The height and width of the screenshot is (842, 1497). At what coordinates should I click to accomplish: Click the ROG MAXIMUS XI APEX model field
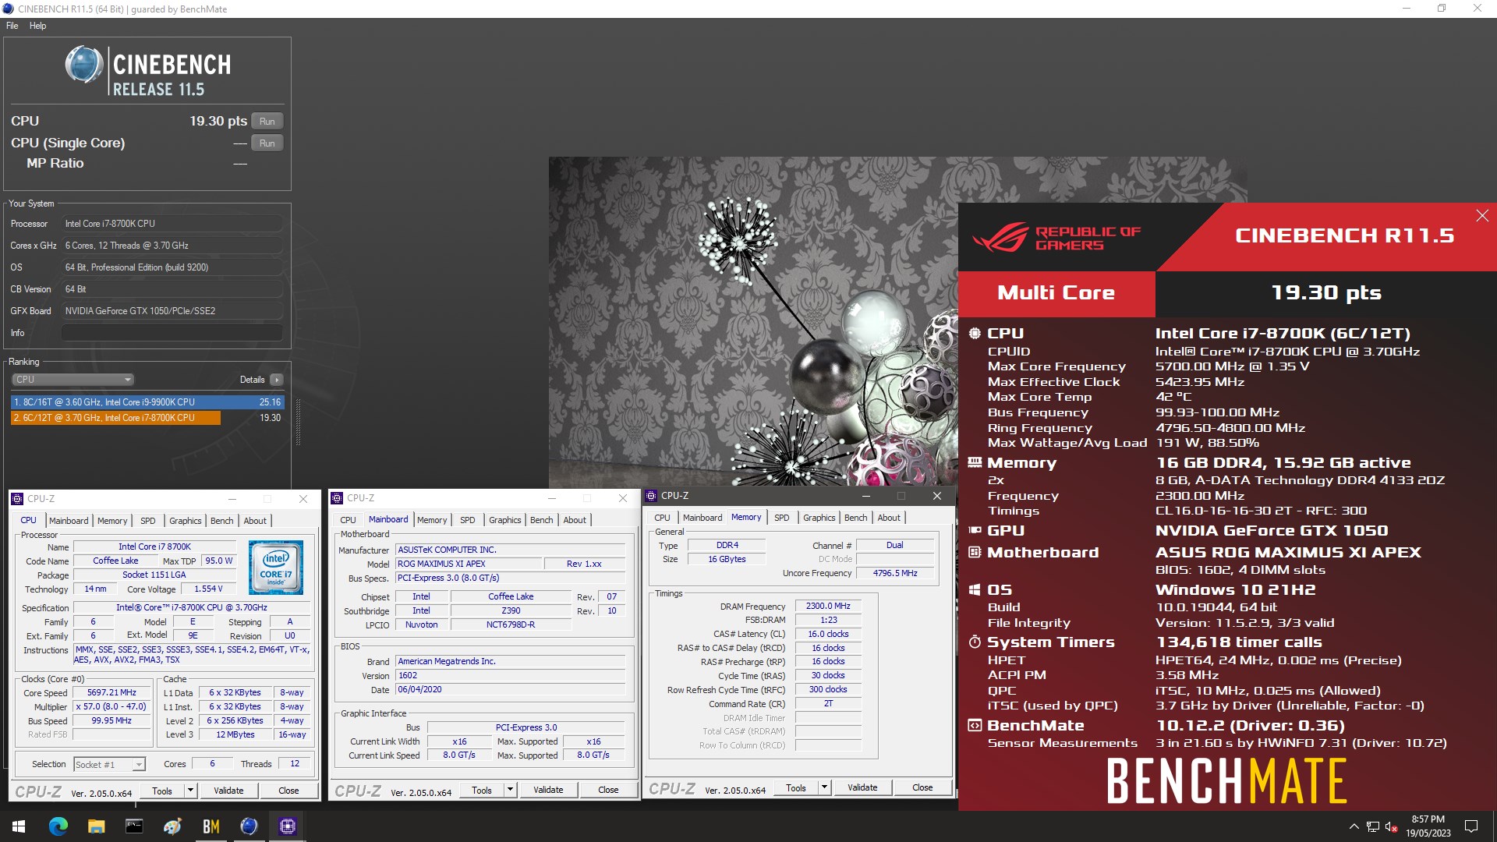(x=469, y=564)
